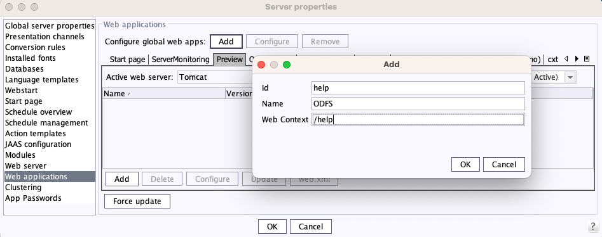Click Configure below the web app table

pos(212,179)
